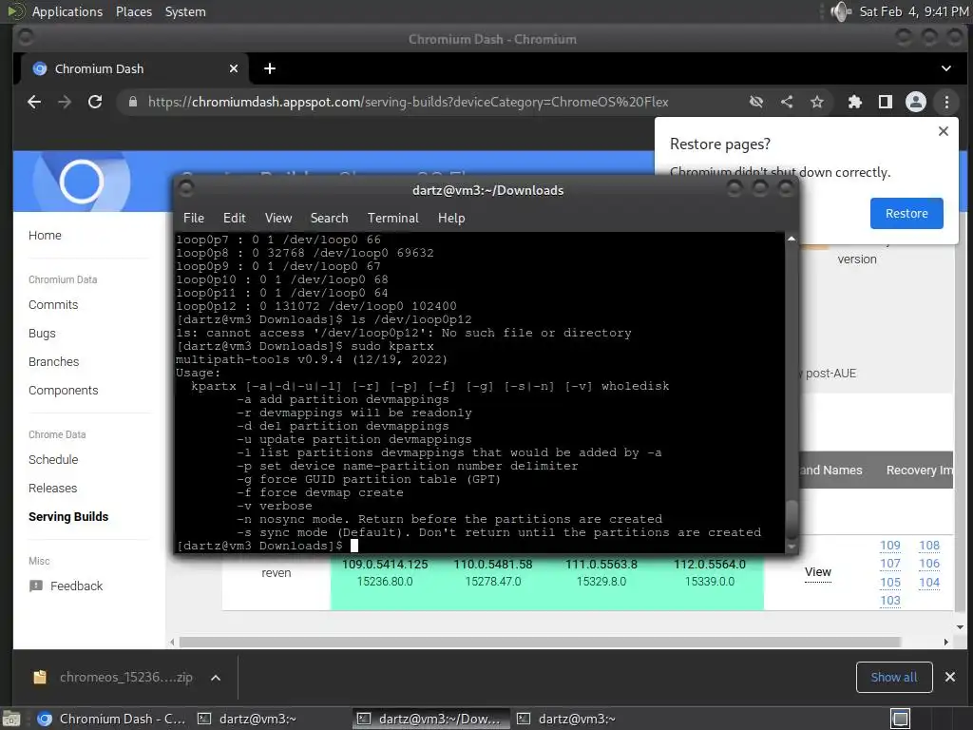Image resolution: width=973 pixels, height=730 pixels.
Task: Click the address bar URL
Action: tap(408, 102)
